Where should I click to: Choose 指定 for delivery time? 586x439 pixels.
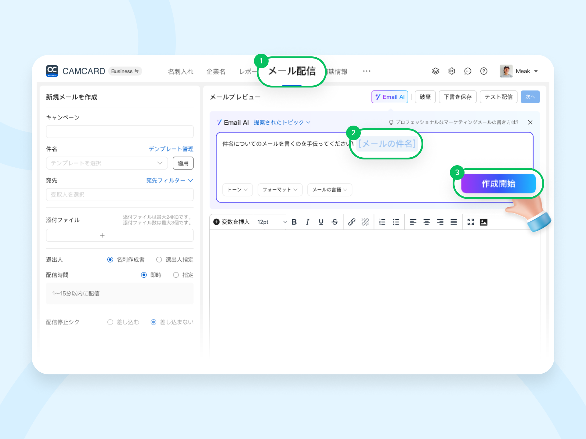[x=176, y=275]
